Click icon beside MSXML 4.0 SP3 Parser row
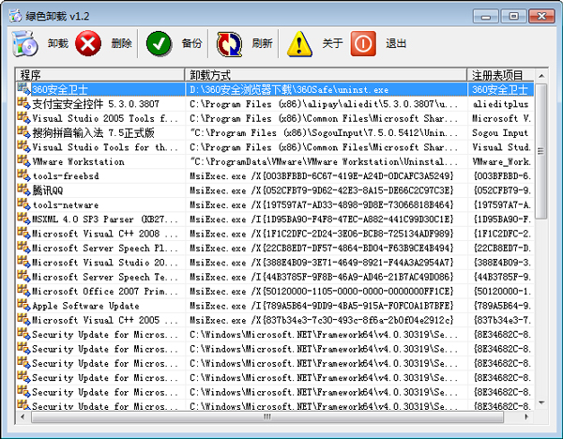The height and width of the screenshot is (439, 563). coord(23,219)
